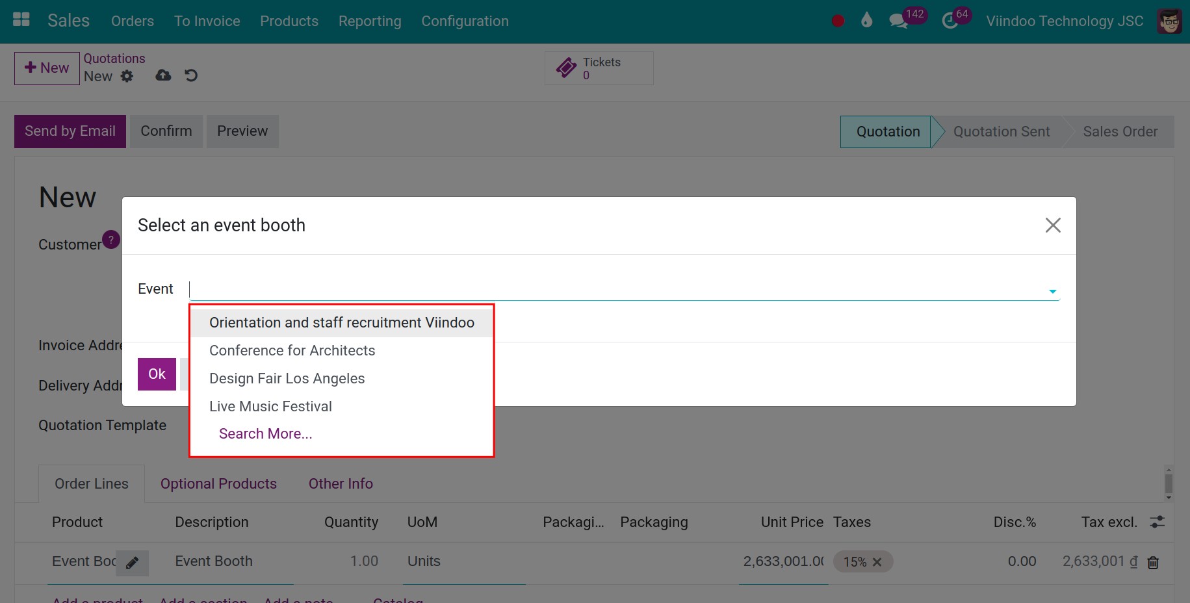Click the Confirm button
Screen dimensions: 1190x603
[x=166, y=131]
